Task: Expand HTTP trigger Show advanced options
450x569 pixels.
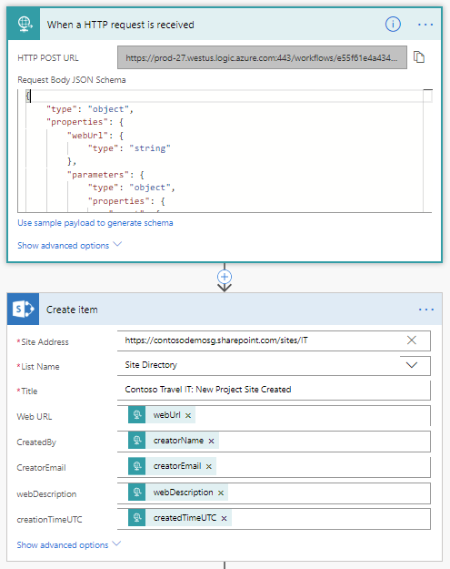Action: click(x=69, y=245)
